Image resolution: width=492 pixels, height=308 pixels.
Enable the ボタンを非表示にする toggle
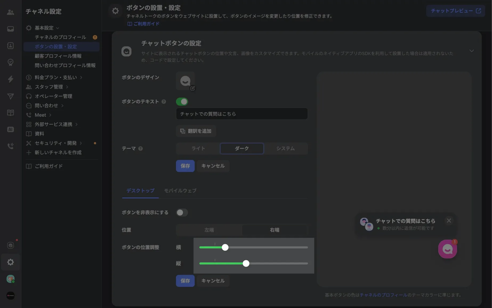(182, 212)
